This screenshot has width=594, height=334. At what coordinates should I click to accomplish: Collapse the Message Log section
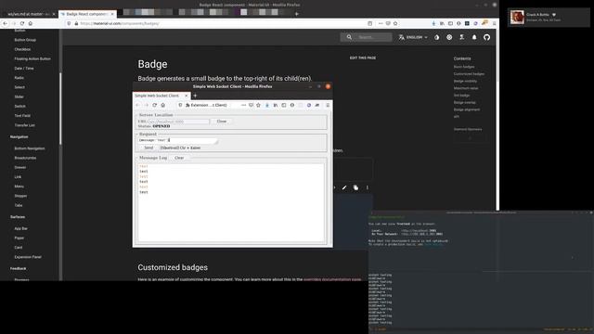152,158
